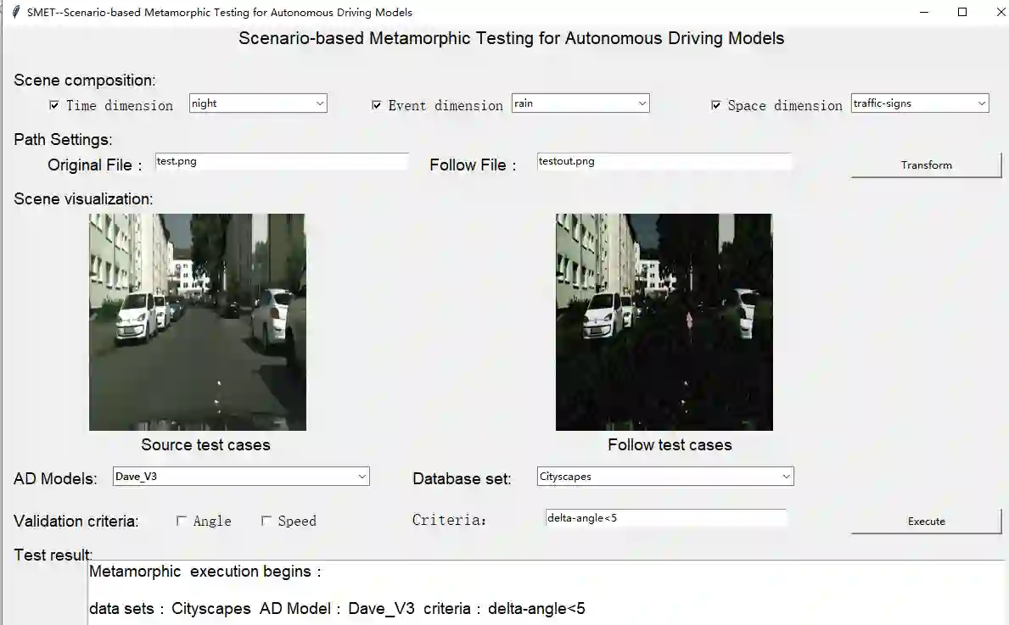The height and width of the screenshot is (625, 1009).
Task: Focus the Follow File field 'testout.png'
Action: coord(664,161)
